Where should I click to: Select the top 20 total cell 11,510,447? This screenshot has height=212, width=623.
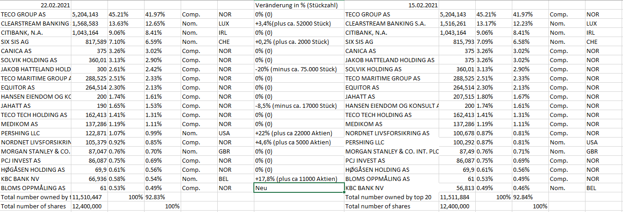pyautogui.click(x=89, y=197)
